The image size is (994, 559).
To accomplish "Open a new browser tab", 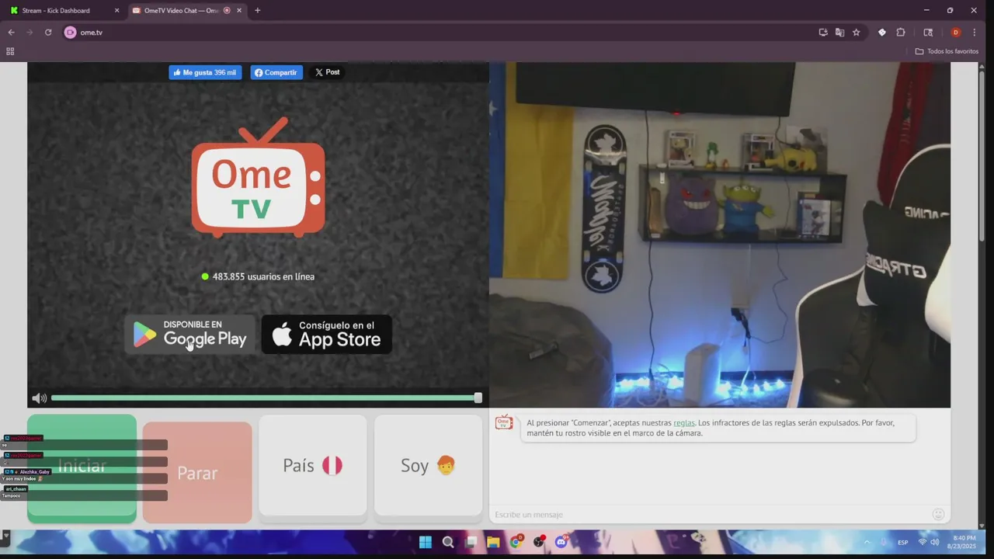I will click(x=257, y=11).
